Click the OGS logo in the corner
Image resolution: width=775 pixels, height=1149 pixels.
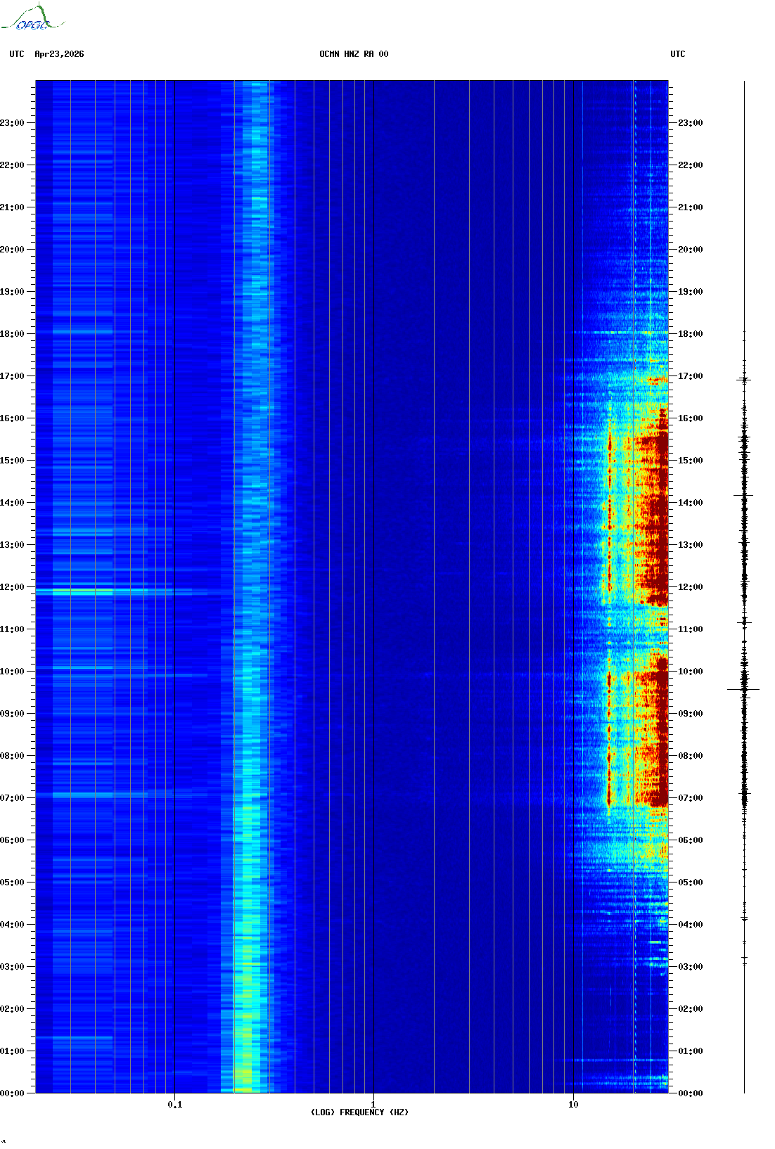pyautogui.click(x=32, y=19)
